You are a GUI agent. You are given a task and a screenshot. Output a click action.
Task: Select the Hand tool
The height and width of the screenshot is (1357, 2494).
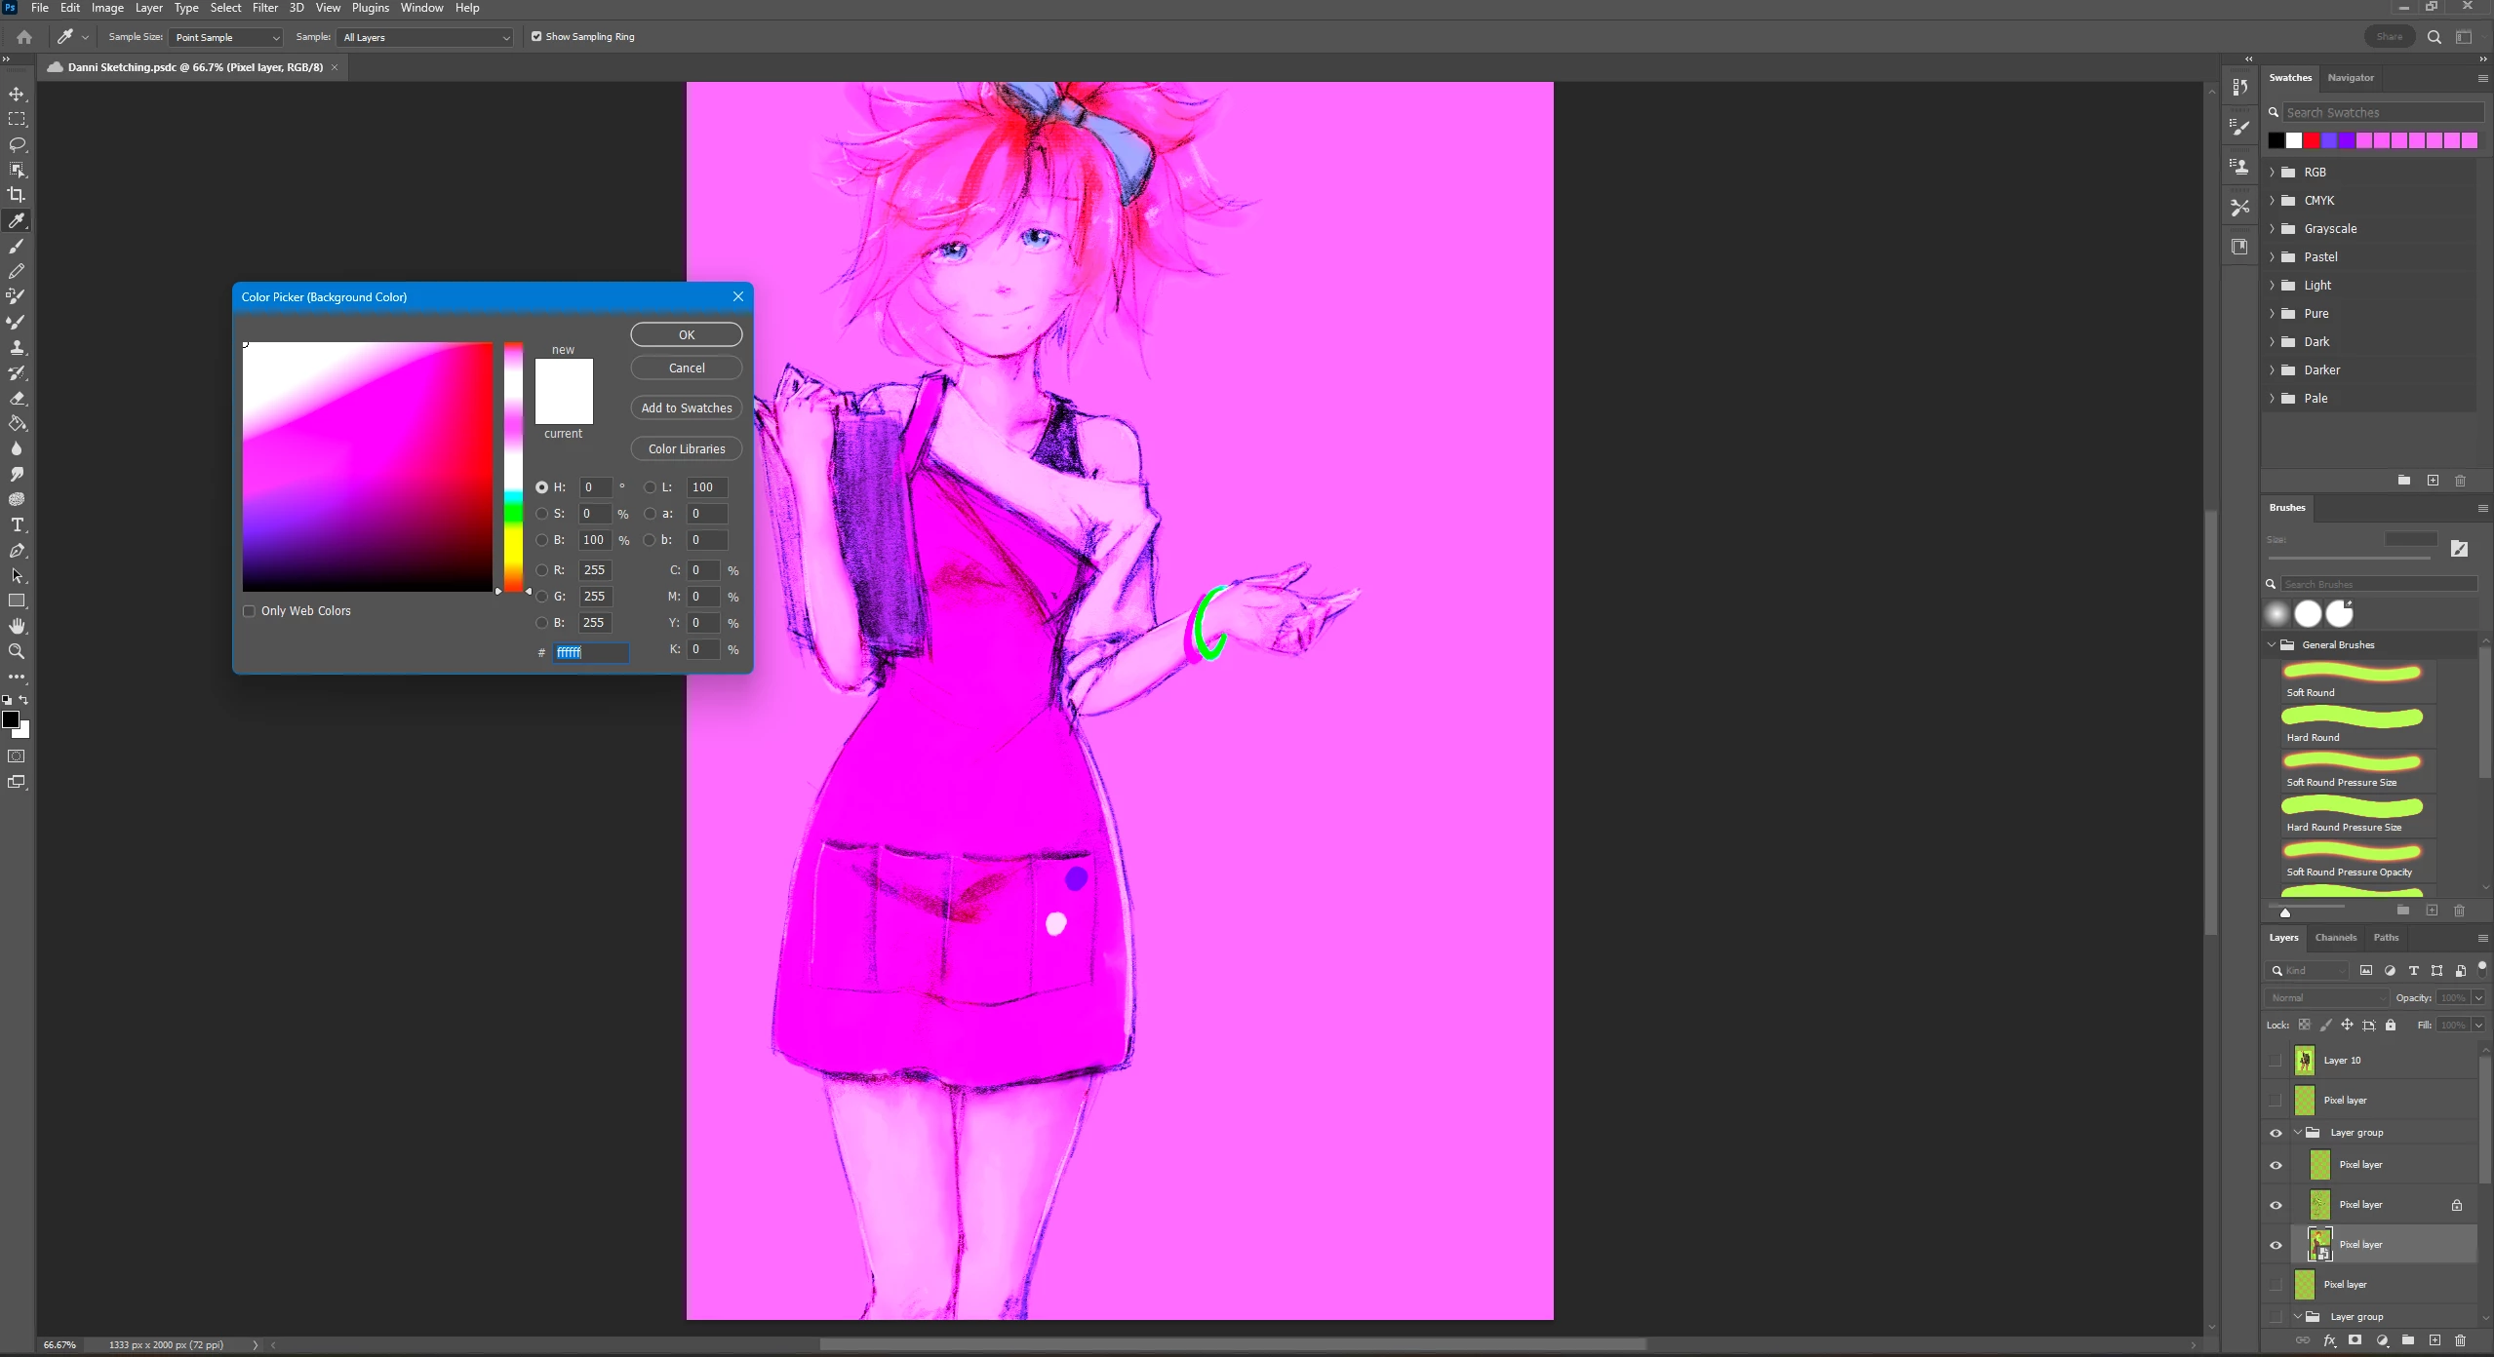click(x=17, y=626)
